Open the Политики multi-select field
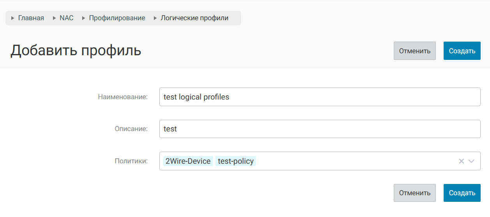The width and height of the screenshot is (490, 217). [x=351, y=161]
